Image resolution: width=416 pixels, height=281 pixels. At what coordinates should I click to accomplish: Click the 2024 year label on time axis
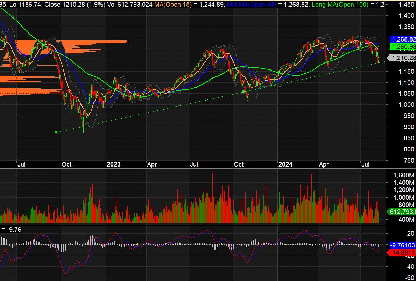coord(285,164)
